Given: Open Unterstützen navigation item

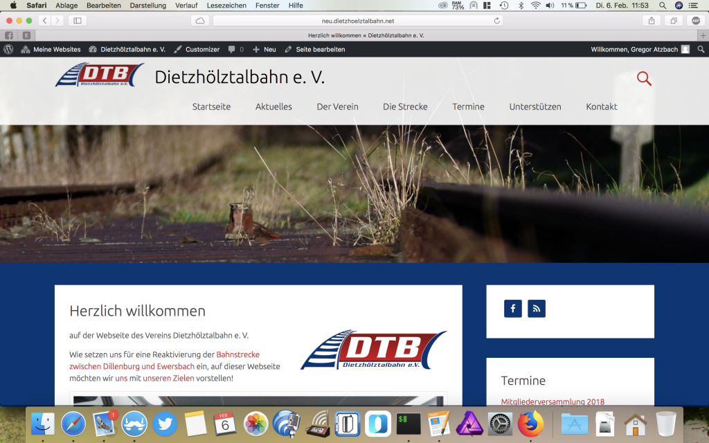Looking at the screenshot, I should click(x=535, y=107).
